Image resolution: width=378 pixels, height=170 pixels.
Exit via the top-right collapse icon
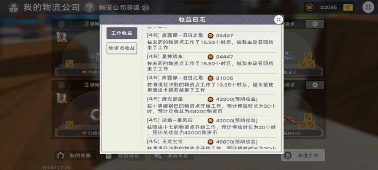point(368,7)
